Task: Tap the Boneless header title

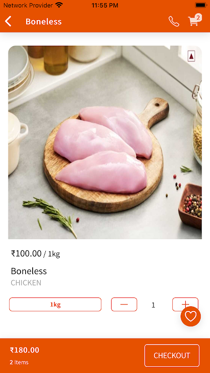Action: [43, 21]
